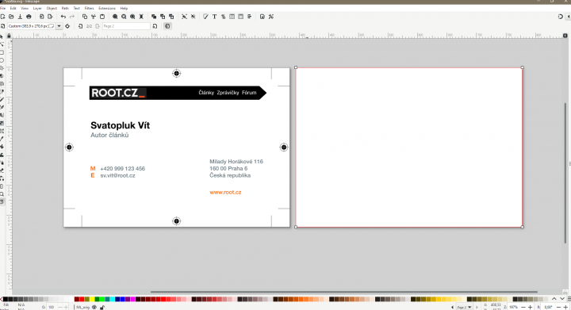Click the Duplicate objects icon
571x310 pixels.
click(154, 17)
